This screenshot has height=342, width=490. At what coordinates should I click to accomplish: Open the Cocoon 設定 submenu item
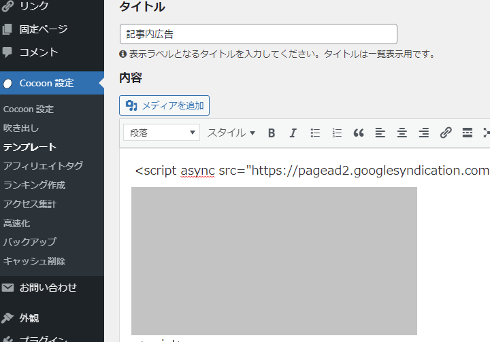29,109
